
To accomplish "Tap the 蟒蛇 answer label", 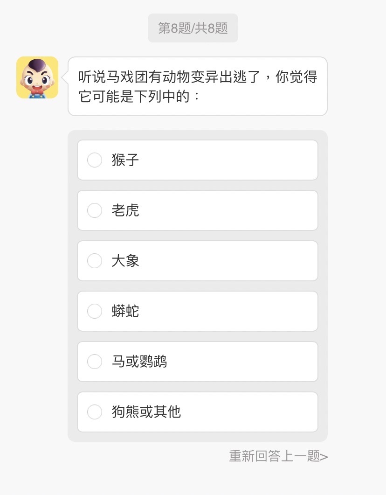I will click(x=125, y=311).
